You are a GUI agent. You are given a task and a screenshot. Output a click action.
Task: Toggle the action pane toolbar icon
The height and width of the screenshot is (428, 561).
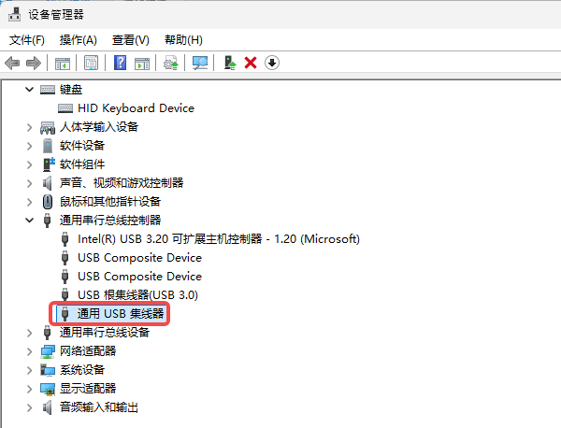point(142,64)
